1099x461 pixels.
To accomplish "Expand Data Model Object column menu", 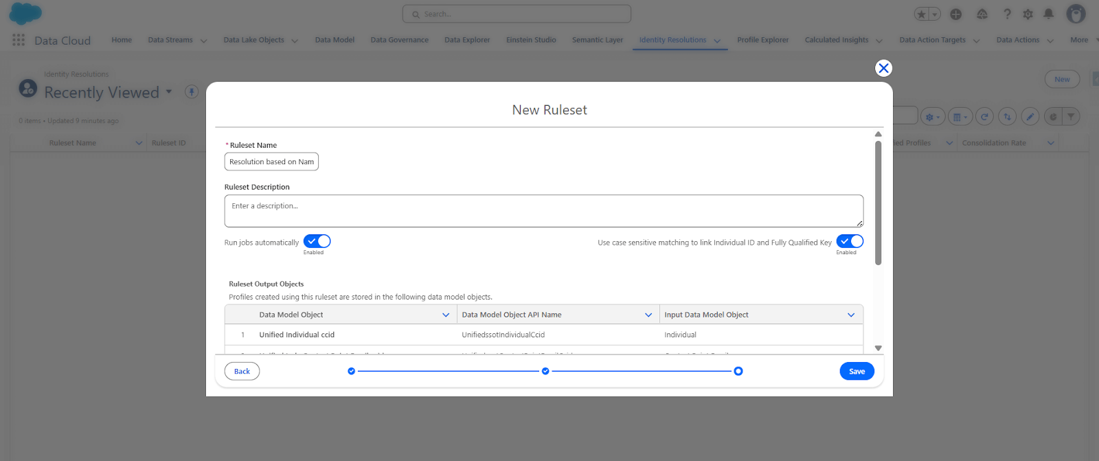I will click(446, 315).
